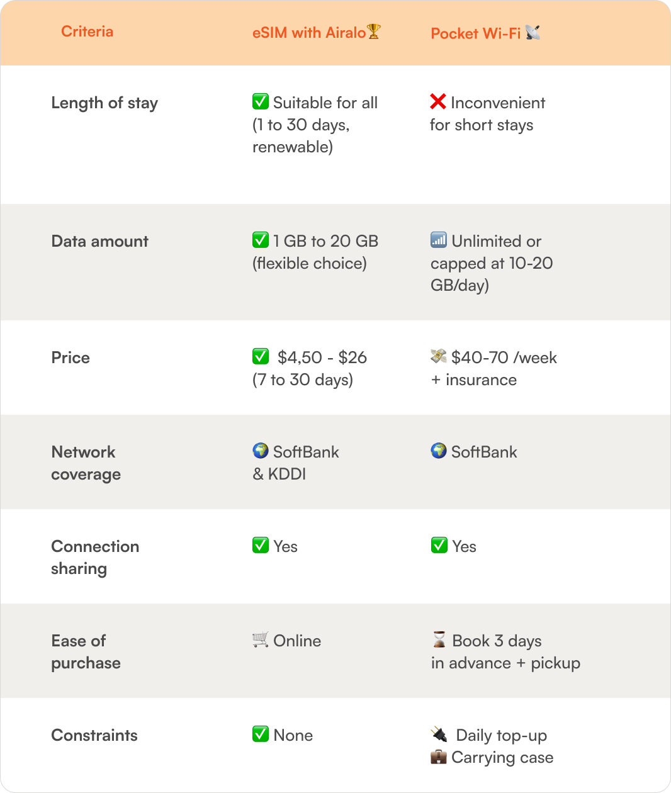Image resolution: width=671 pixels, height=793 pixels.
Task: Click the red X next to Inconvenient
Action: pyautogui.click(x=438, y=101)
